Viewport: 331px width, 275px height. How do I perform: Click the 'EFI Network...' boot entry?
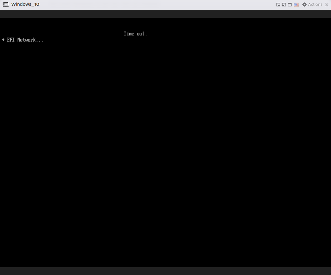(25, 40)
